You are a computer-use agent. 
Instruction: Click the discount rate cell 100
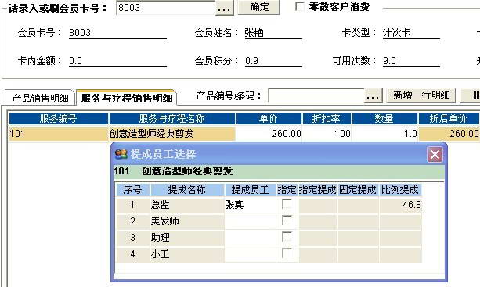pos(327,134)
